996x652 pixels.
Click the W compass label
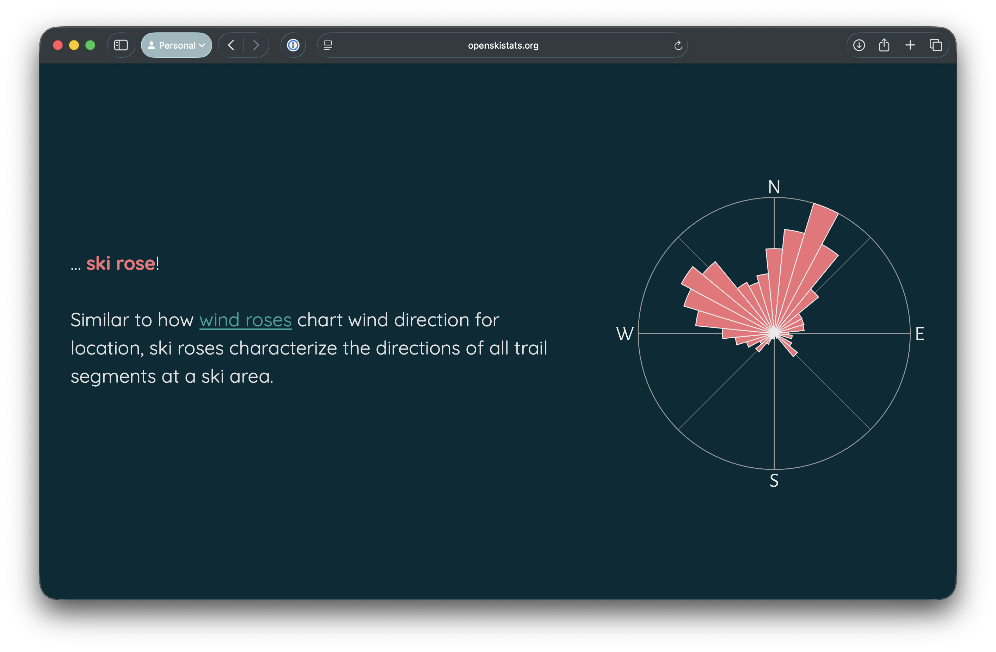pos(625,334)
